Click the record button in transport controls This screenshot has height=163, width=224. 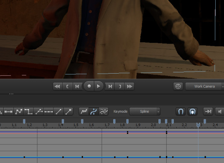89,86
